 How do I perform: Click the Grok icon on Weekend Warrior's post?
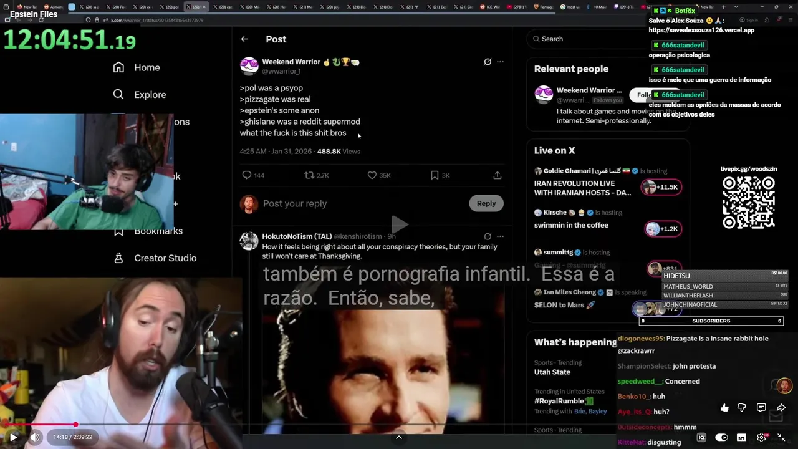point(488,62)
